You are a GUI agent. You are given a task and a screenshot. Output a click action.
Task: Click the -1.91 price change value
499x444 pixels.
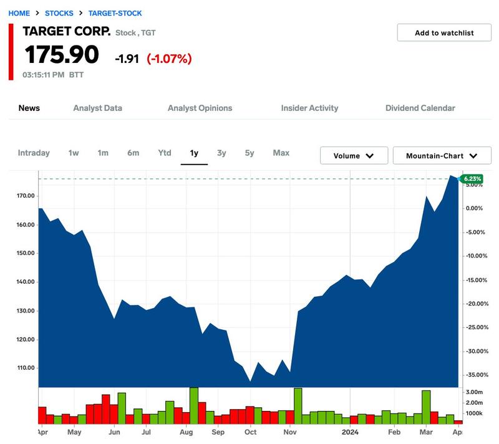127,59
